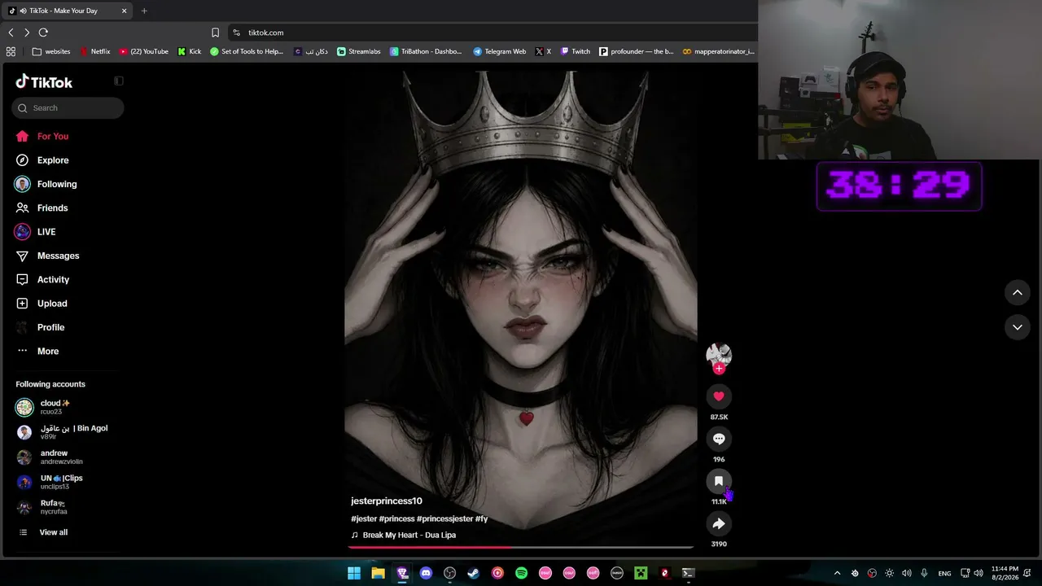
Task: Skip to the next video with the down chevron
Action: pos(1018,327)
